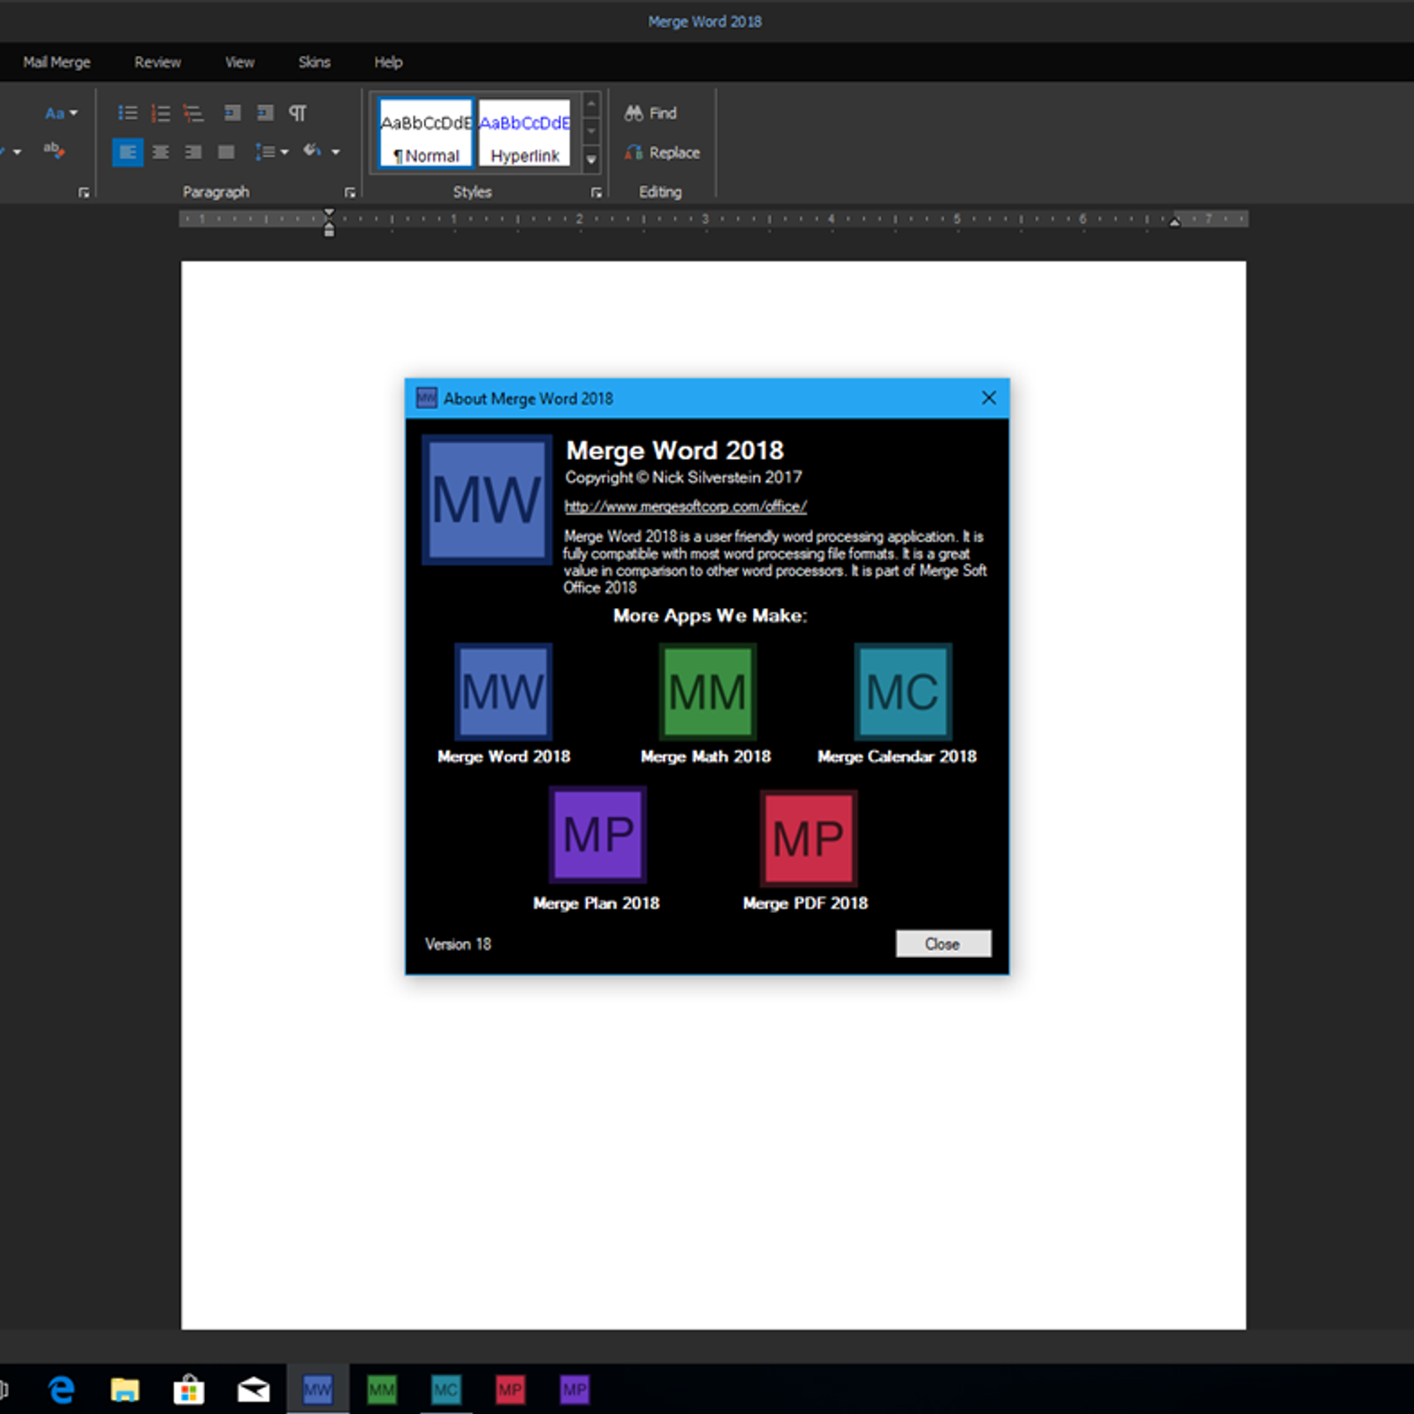Expand the full styles gallery
This screenshot has width=1414, height=1414.
pyautogui.click(x=592, y=160)
